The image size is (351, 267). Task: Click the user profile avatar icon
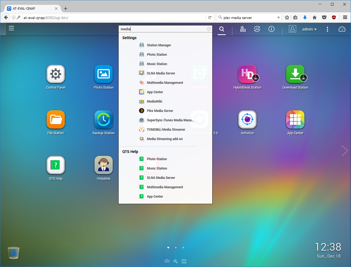click(292, 29)
